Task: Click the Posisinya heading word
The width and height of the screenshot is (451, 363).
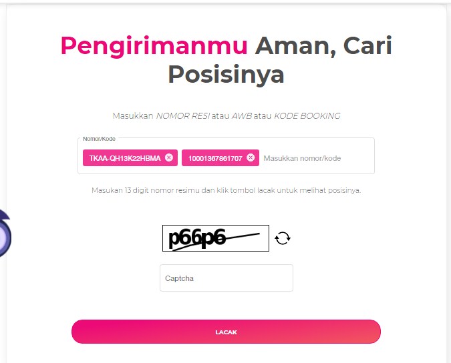Action: 226,75
